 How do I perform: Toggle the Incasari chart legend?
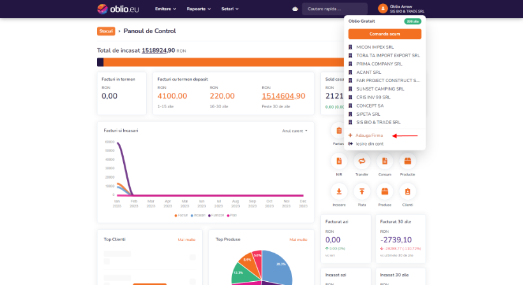coord(198,216)
